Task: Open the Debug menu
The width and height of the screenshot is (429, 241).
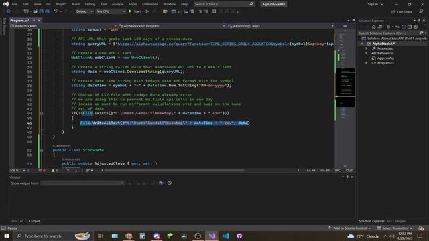Action: (x=90, y=4)
